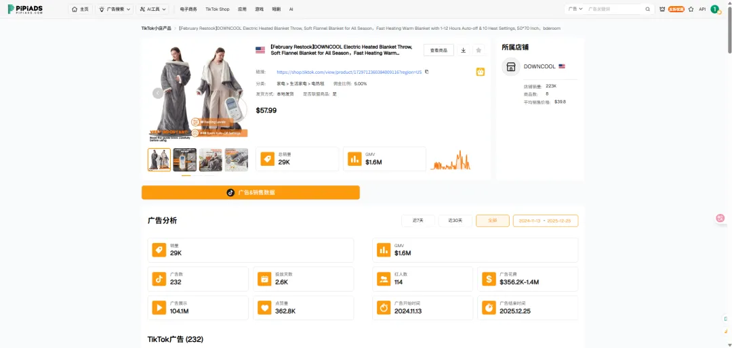
Task: Open the shop.tiktok.com product link
Action: coord(349,72)
